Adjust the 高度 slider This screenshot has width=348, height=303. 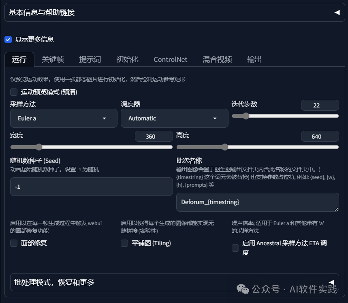[x=257, y=147]
